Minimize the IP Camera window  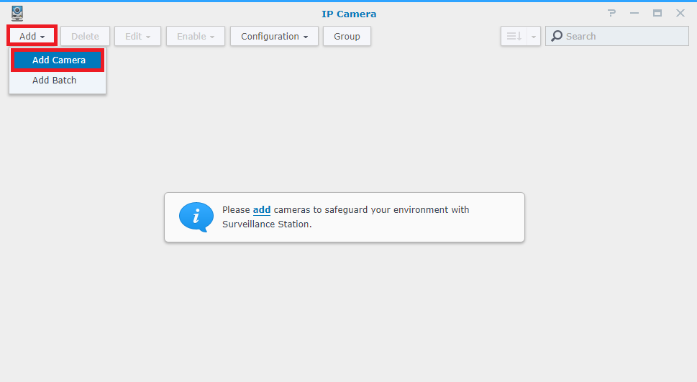coord(634,13)
